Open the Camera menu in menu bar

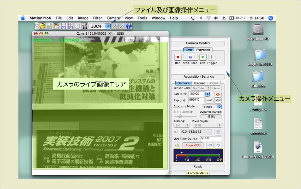(x=113, y=18)
